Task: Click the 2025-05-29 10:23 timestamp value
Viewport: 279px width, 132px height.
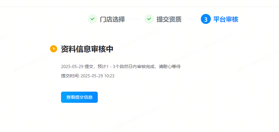Action: 97,76
